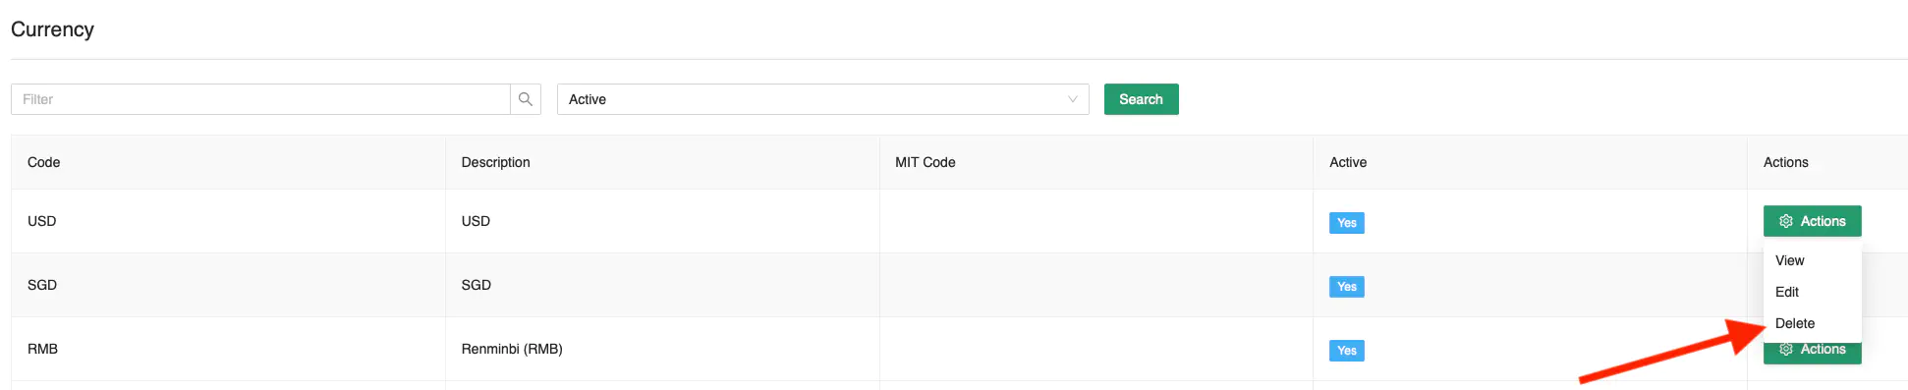The width and height of the screenshot is (1908, 390).
Task: Open the RMB row Actions dropdown
Action: point(1813,352)
